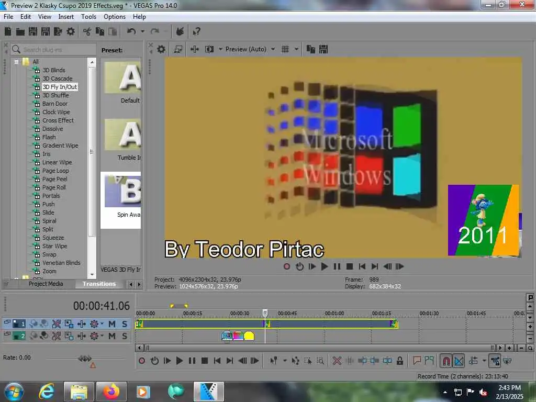Toggle the preview overlays grid icon
The width and height of the screenshot is (536, 402).
285,49
